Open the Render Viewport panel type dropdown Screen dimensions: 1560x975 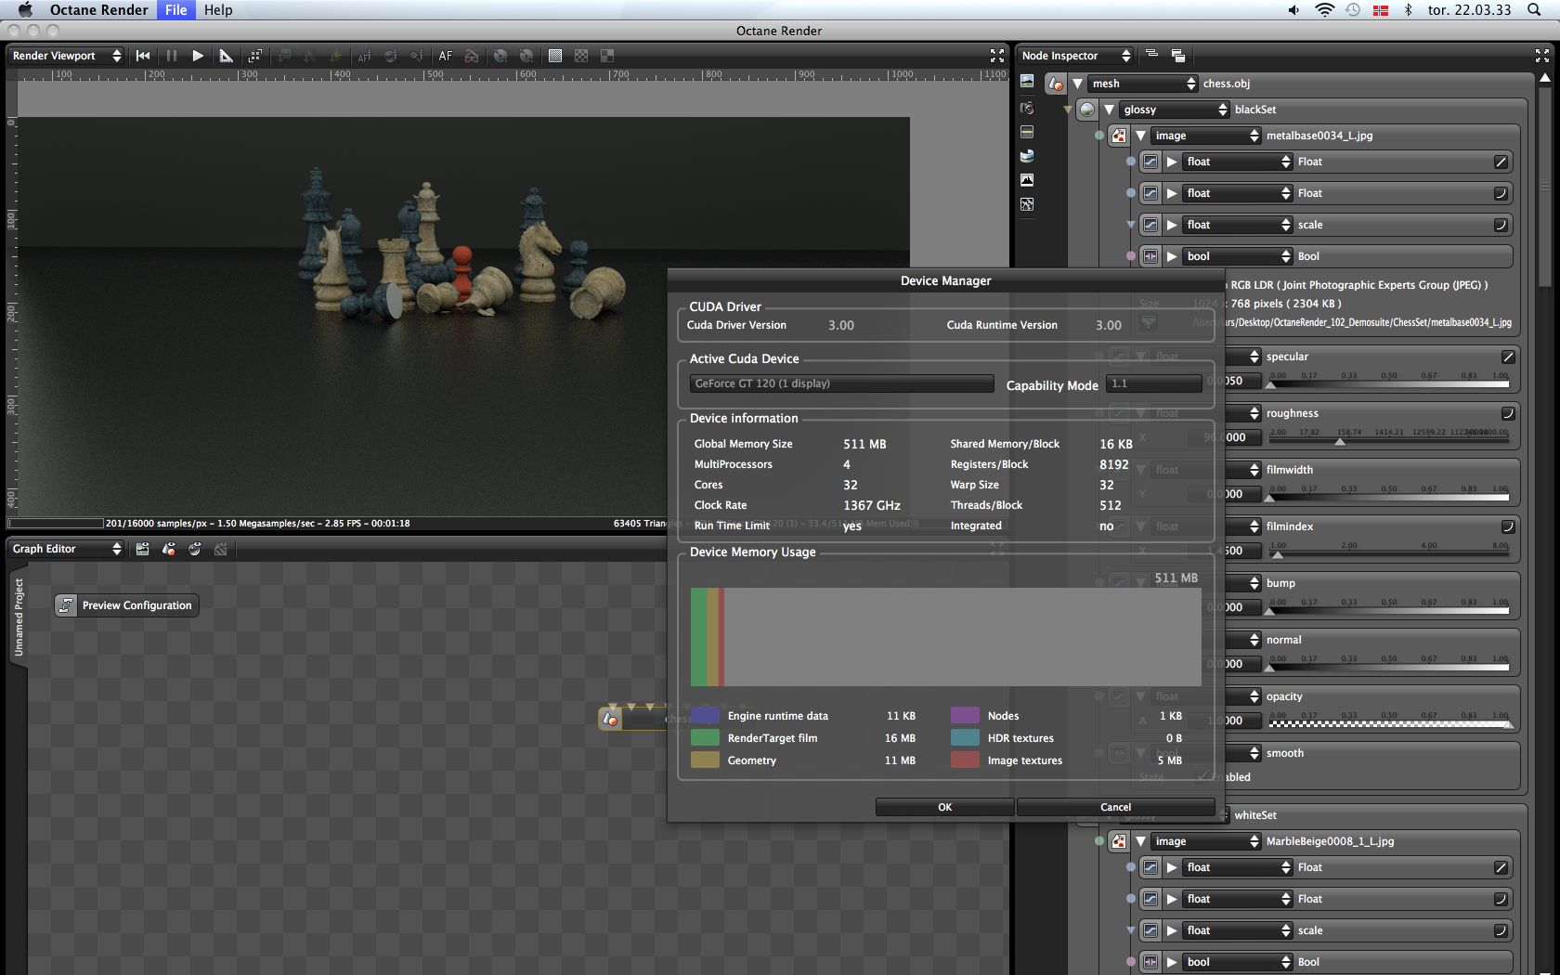pyautogui.click(x=66, y=56)
